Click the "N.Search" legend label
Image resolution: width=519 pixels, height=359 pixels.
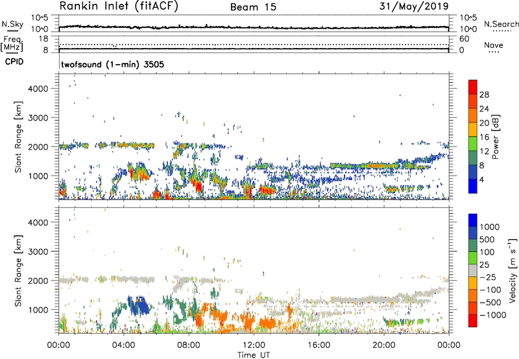click(x=501, y=24)
